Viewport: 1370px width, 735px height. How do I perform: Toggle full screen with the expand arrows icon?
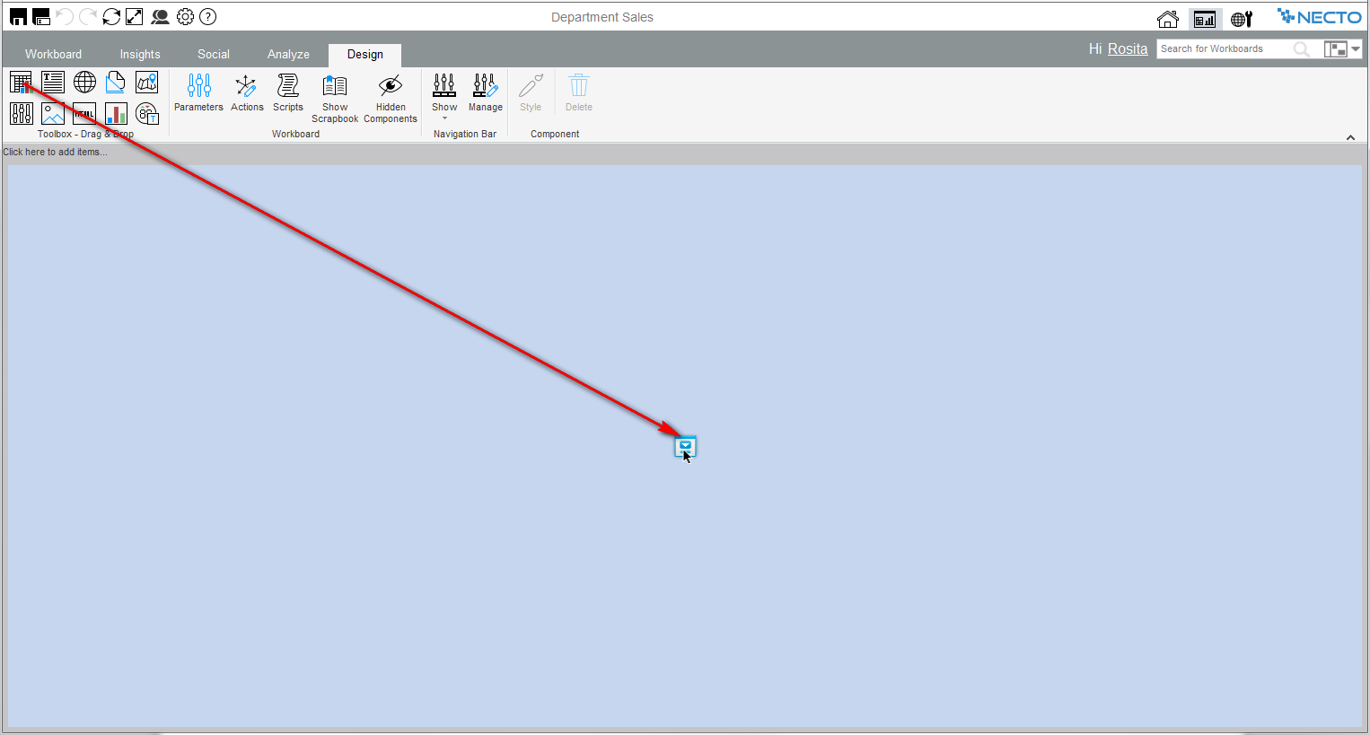[x=135, y=17]
